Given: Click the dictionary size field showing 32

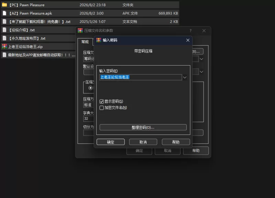Looking at the screenshot, I should point(89,118).
